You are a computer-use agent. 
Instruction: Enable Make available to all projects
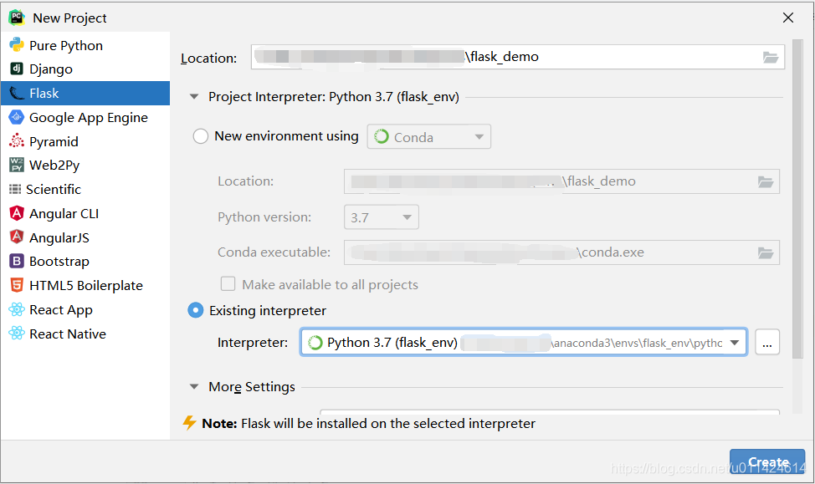[228, 283]
